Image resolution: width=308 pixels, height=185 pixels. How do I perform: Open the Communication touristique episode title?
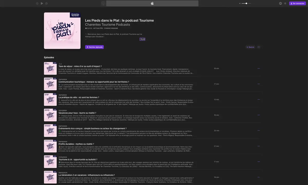(x=94, y=82)
